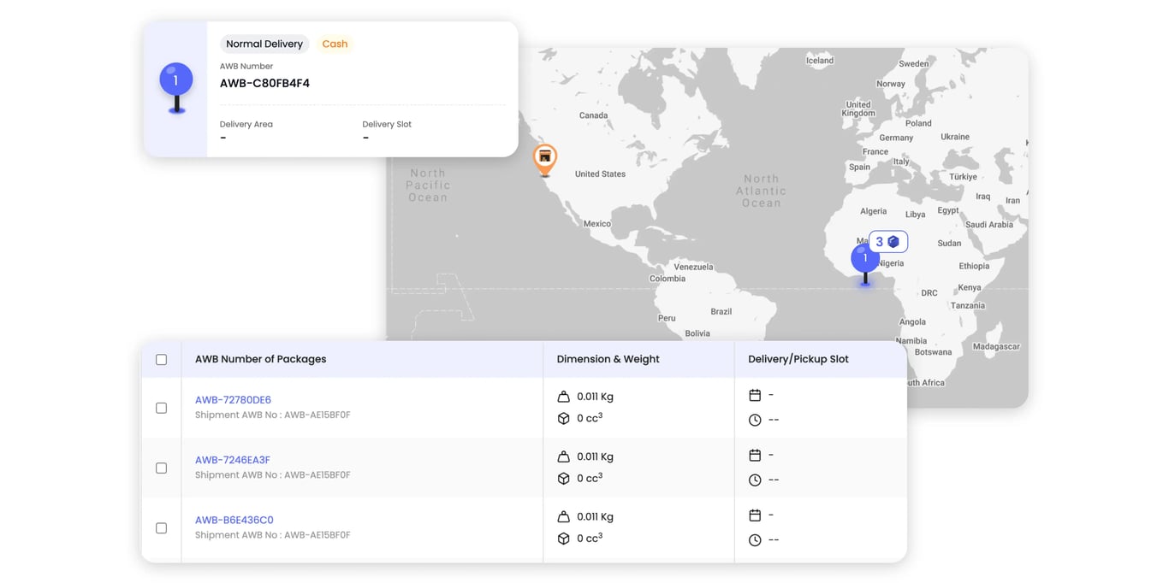Open the AWB-7246EA3F package link
This screenshot has width=1169, height=583.
click(233, 459)
